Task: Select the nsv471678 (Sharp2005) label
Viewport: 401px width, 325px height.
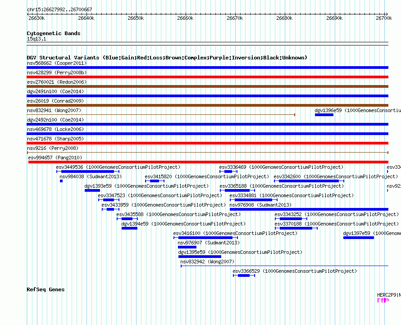Action: [55, 139]
